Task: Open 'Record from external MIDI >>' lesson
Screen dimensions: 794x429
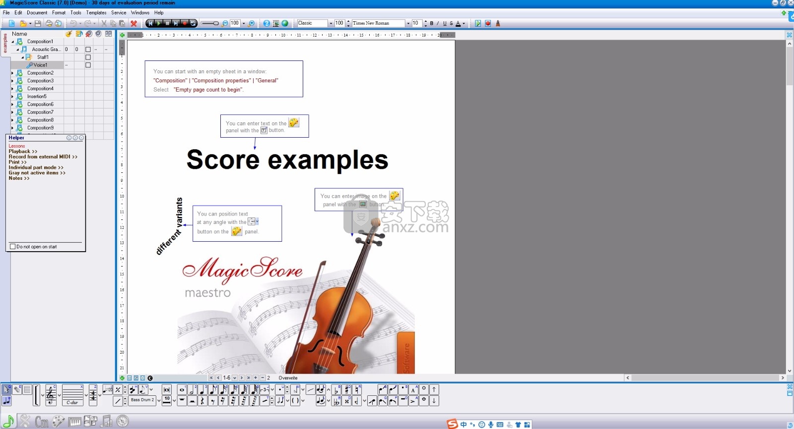Action: (43, 157)
